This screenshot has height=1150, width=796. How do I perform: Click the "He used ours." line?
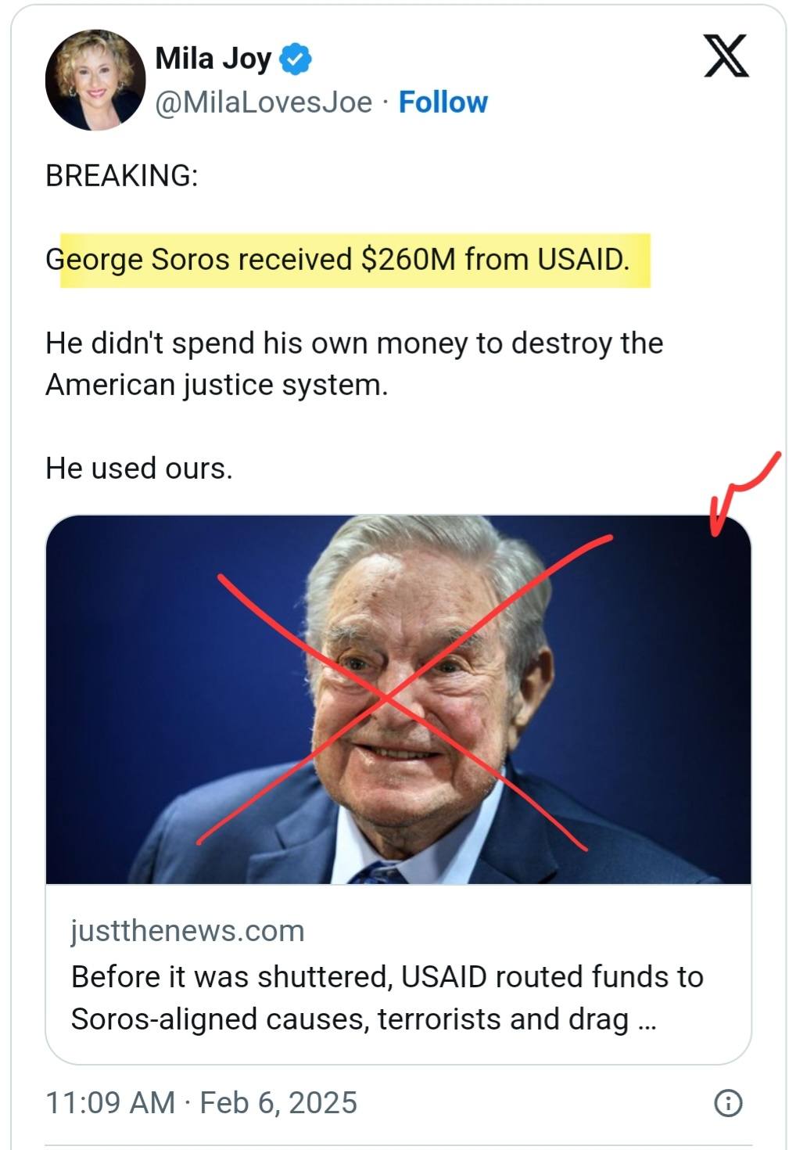click(139, 469)
